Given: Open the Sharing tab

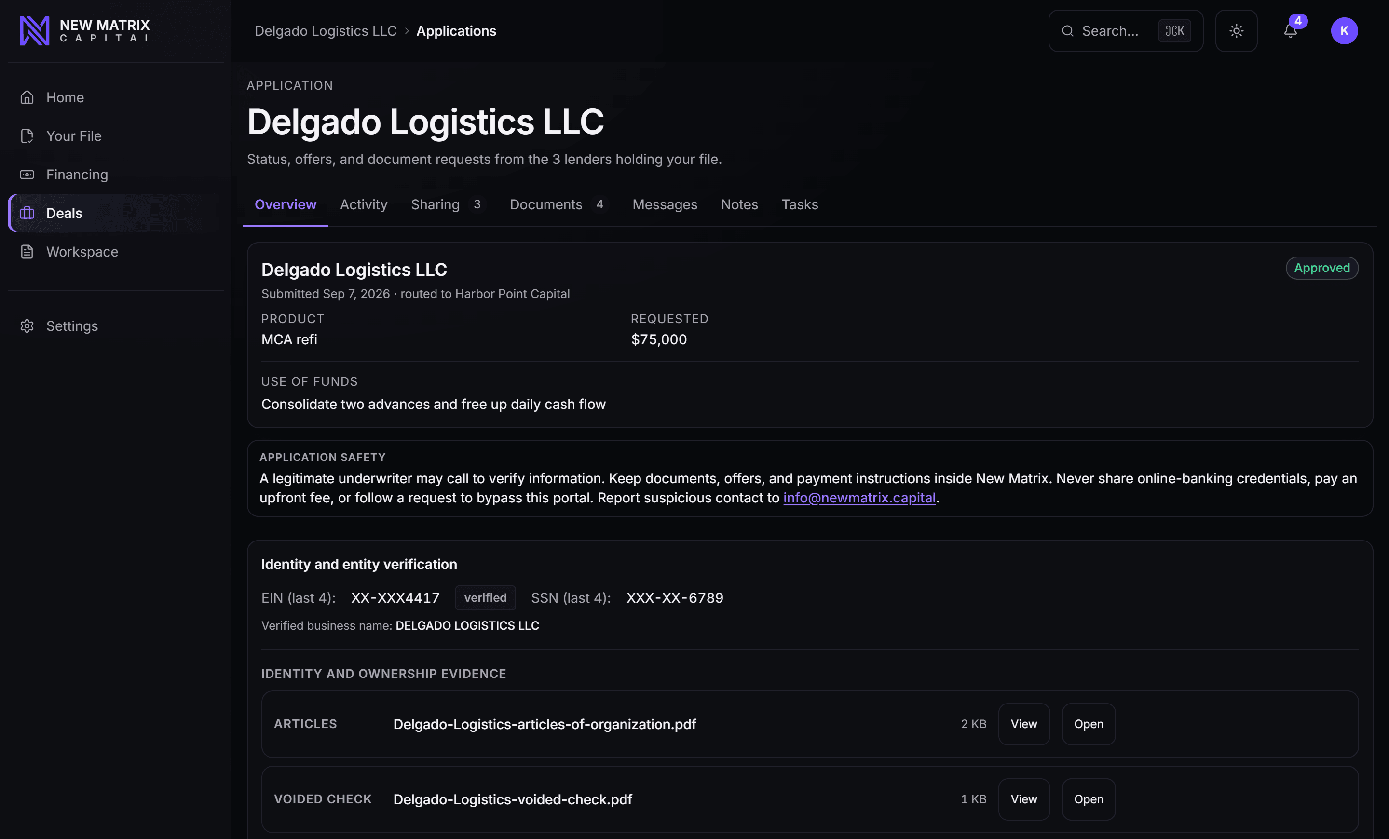Looking at the screenshot, I should coord(448,204).
